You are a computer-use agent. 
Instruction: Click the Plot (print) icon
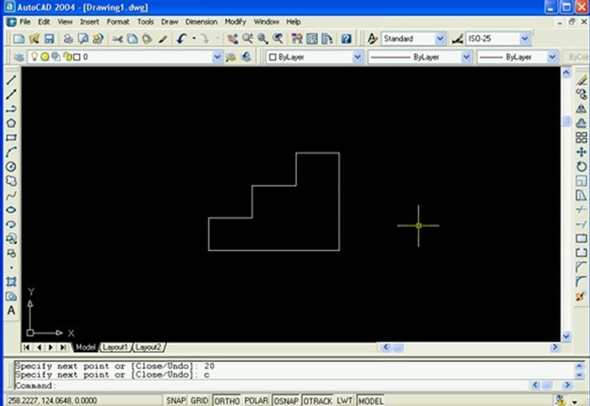pos(68,39)
